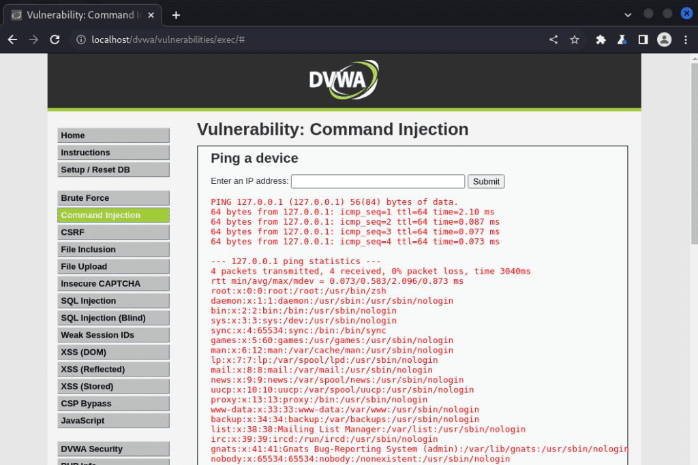Open the DVWA Security link
This screenshot has height=465, width=698.
[x=114, y=449]
